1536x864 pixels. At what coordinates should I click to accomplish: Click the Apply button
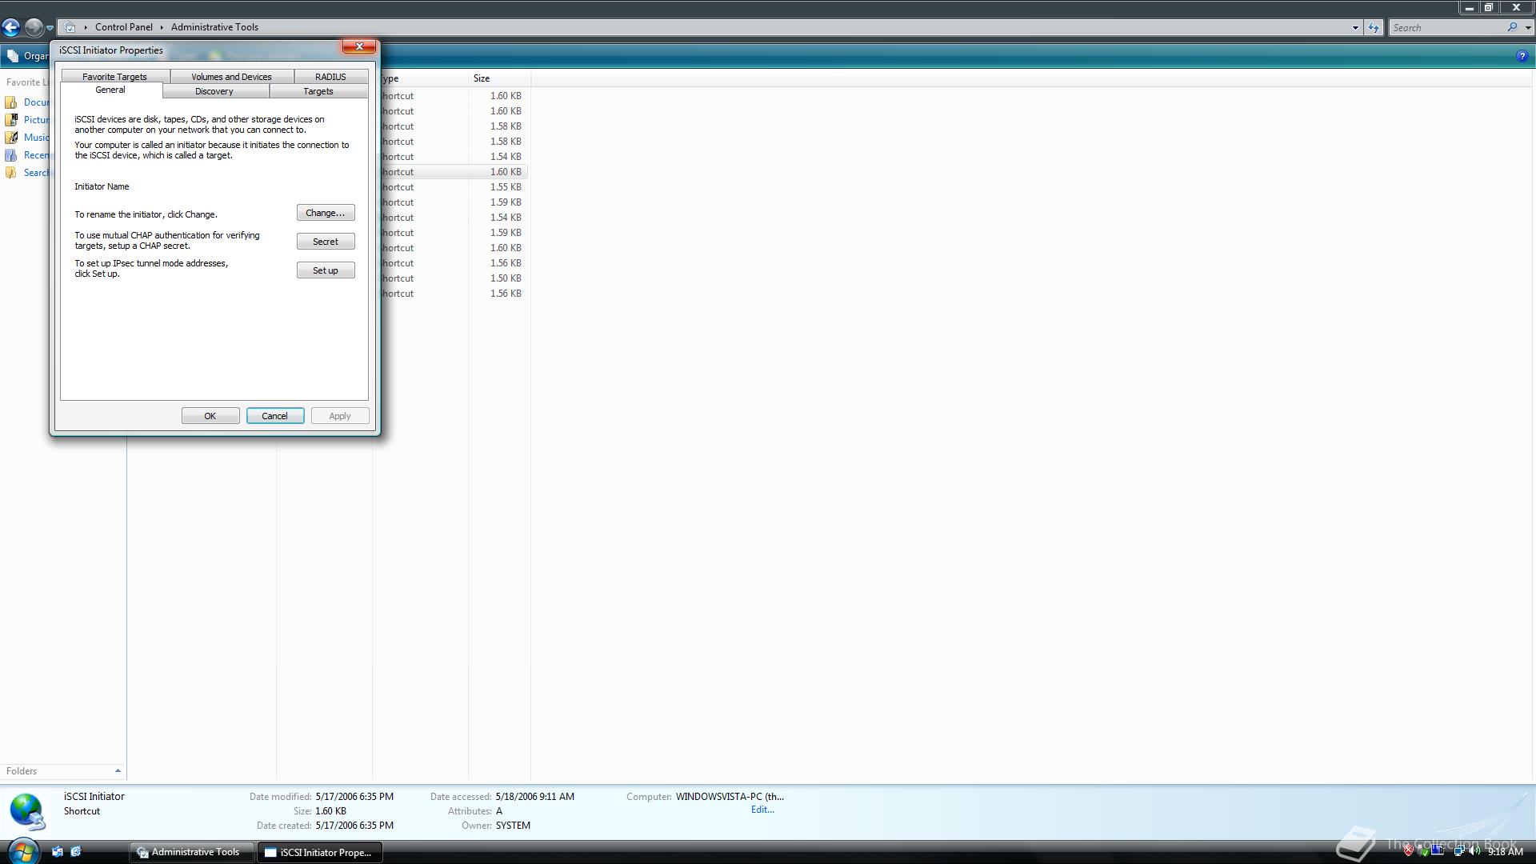(x=340, y=416)
